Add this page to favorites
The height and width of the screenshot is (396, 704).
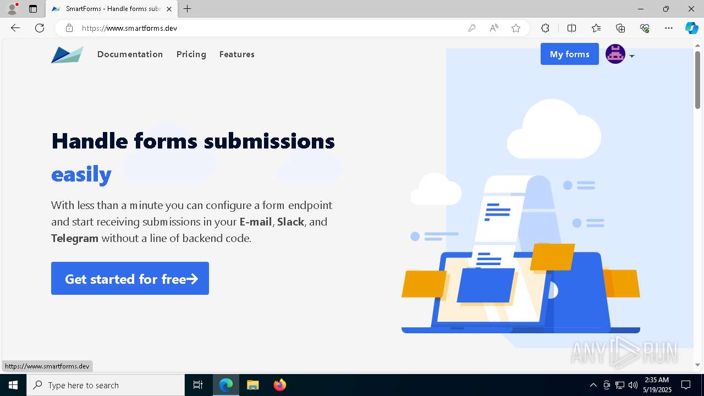pyautogui.click(x=516, y=28)
